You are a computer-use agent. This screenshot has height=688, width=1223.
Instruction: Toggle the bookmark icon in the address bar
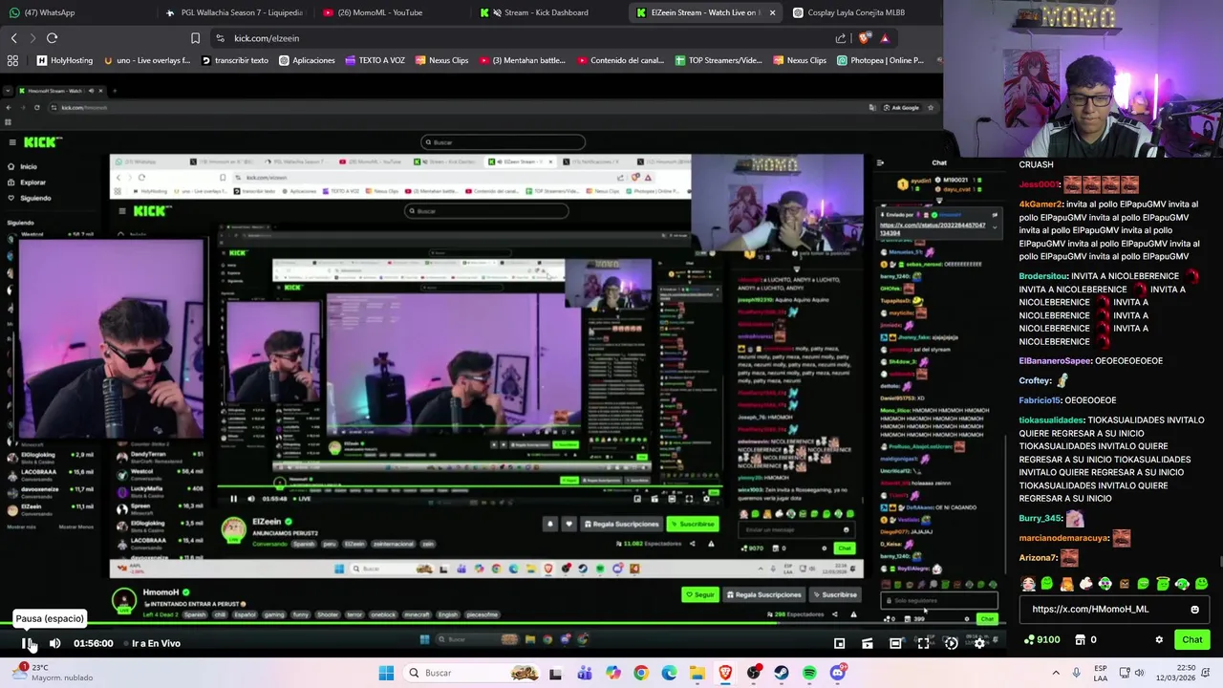(195, 38)
